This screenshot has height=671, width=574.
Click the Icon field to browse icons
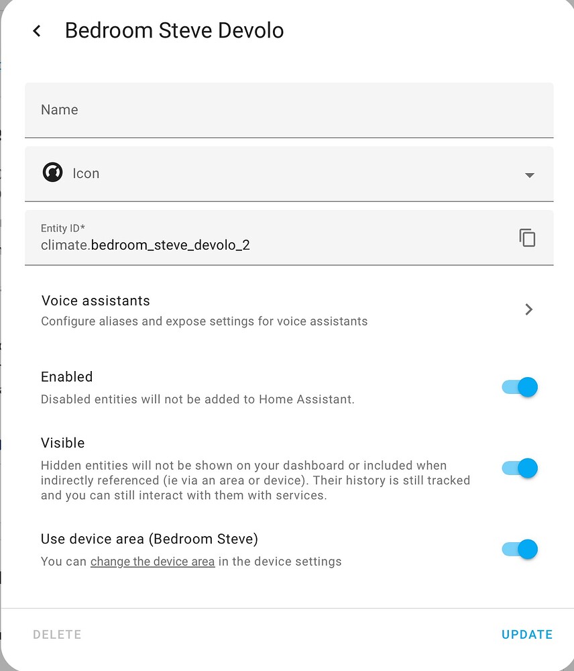point(268,173)
